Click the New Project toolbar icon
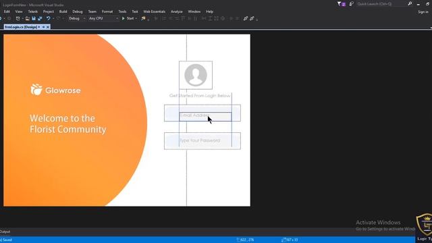The width and height of the screenshot is (432, 243). (x=18, y=18)
